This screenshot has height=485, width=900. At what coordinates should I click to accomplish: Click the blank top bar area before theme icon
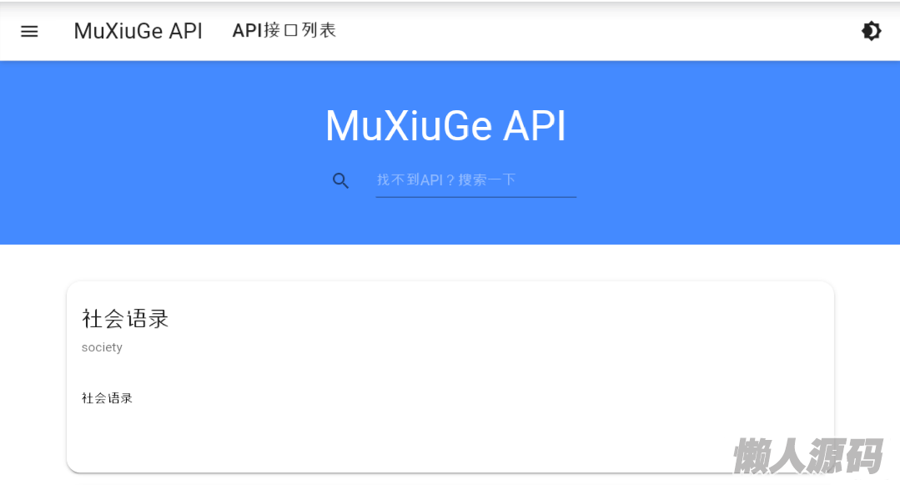[626, 32]
